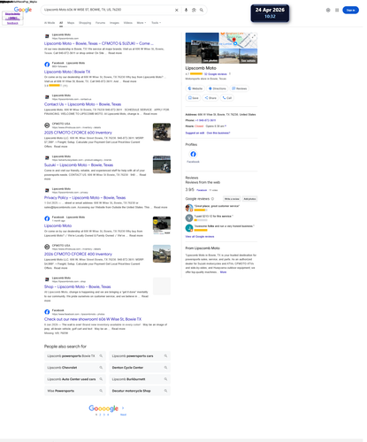This screenshot has height=442, width=367.
Task: Click the Add photos button
Action: click(249, 199)
